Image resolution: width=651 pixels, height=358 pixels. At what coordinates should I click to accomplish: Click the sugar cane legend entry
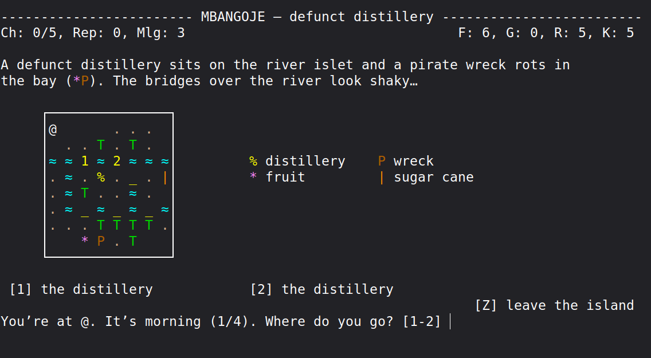(426, 177)
